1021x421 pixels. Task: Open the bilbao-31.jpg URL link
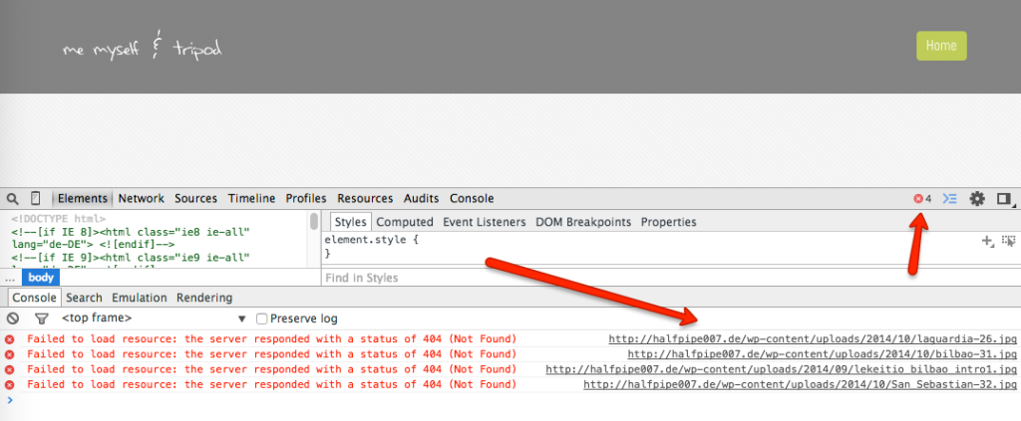click(x=822, y=354)
